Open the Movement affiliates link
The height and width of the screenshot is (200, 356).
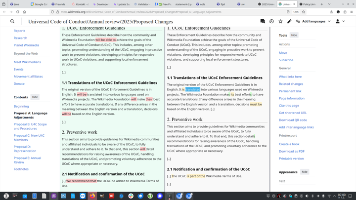[28, 77]
